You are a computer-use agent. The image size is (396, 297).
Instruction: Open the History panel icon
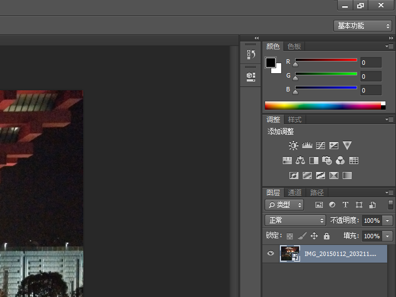(251, 54)
